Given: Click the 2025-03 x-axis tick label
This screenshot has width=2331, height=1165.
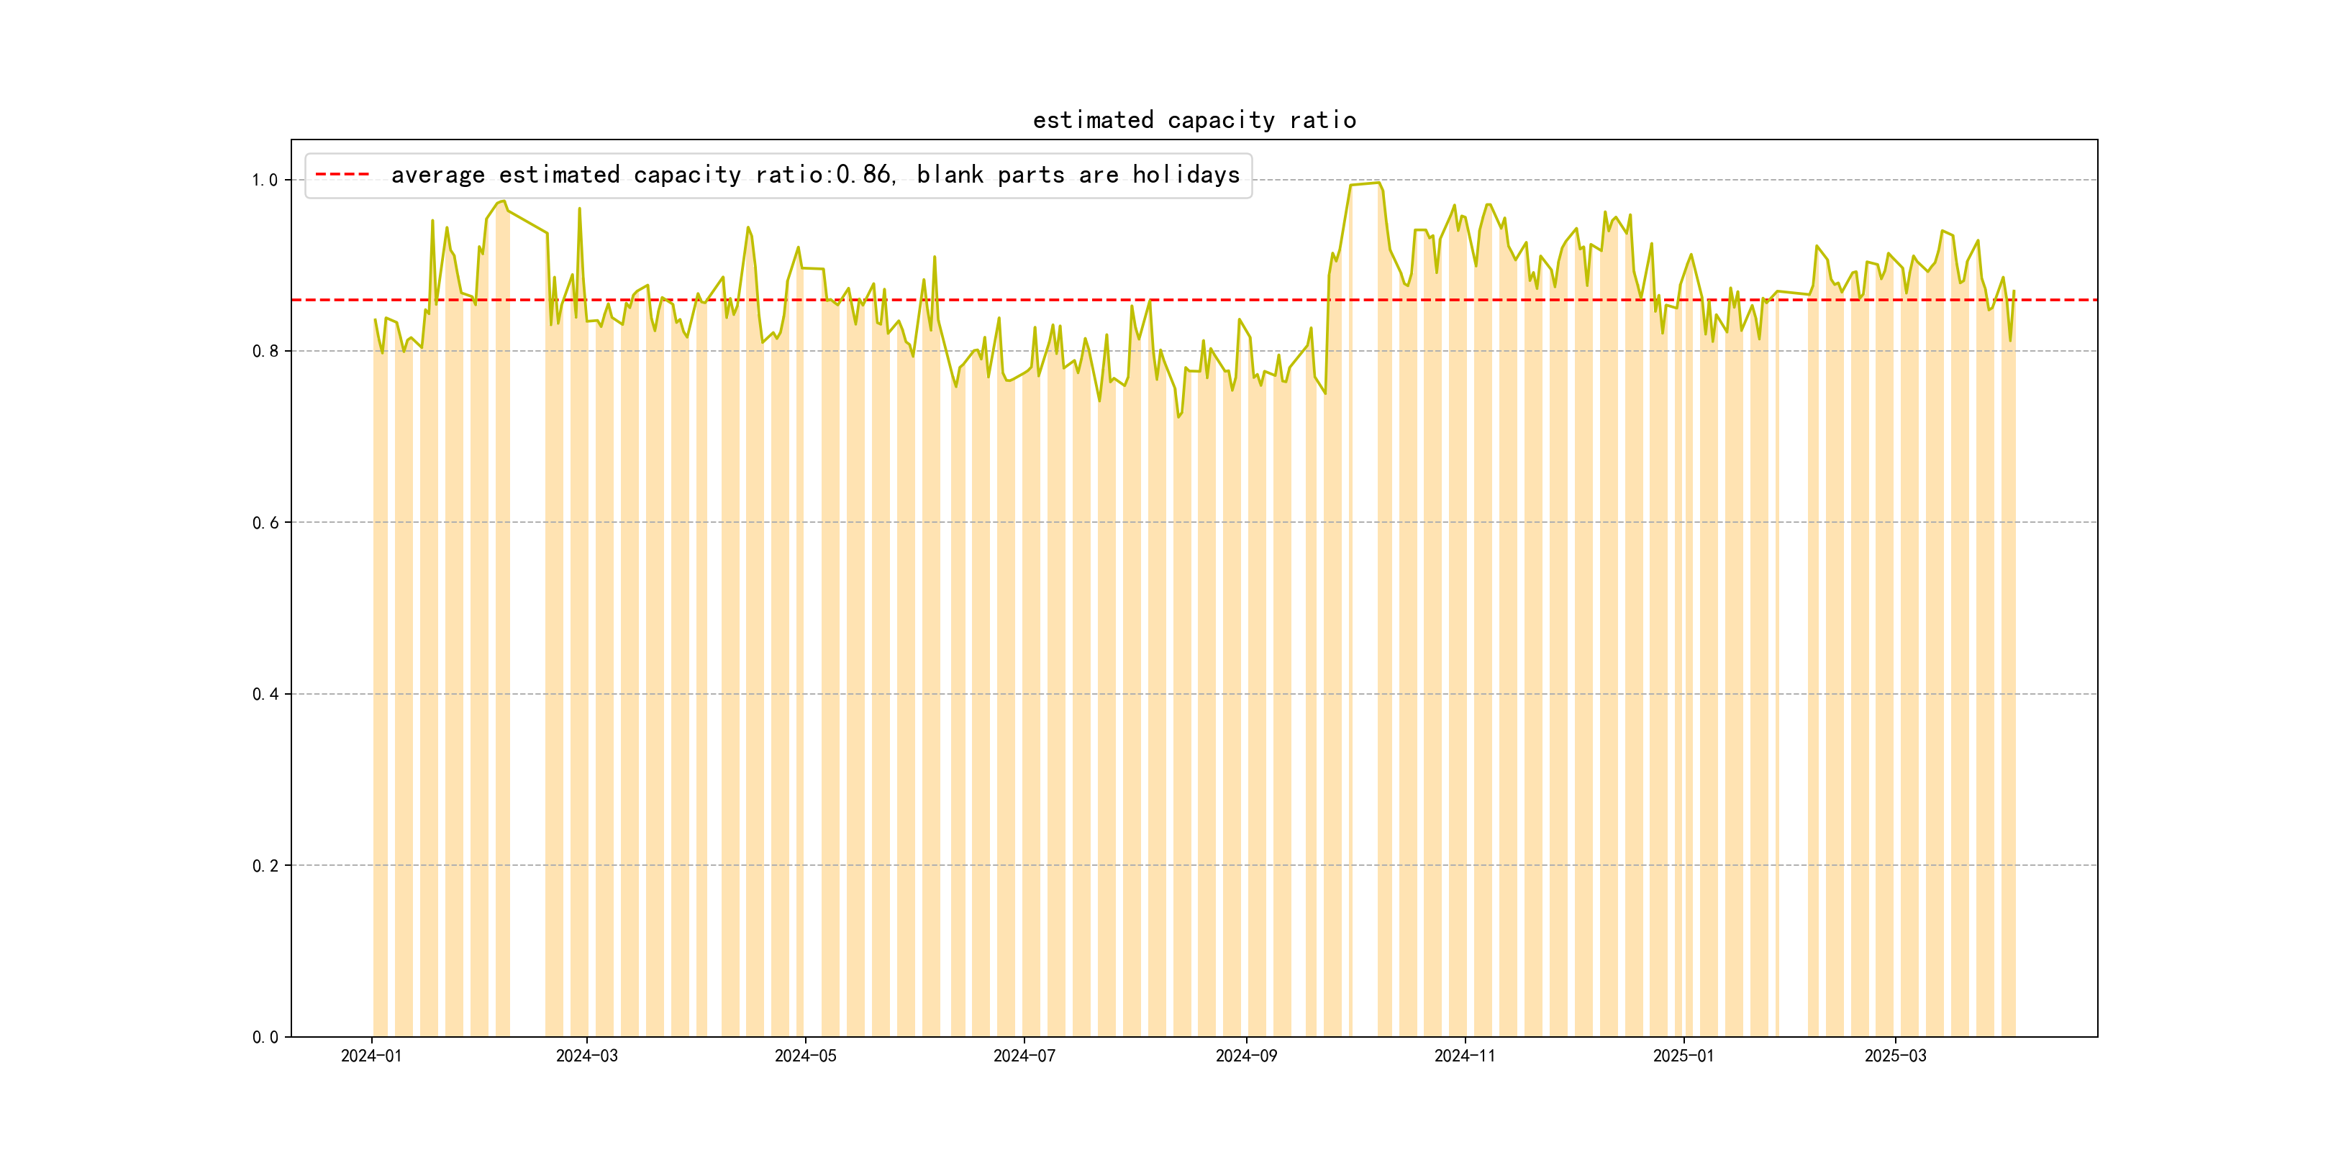Looking at the screenshot, I should click(x=1895, y=1056).
